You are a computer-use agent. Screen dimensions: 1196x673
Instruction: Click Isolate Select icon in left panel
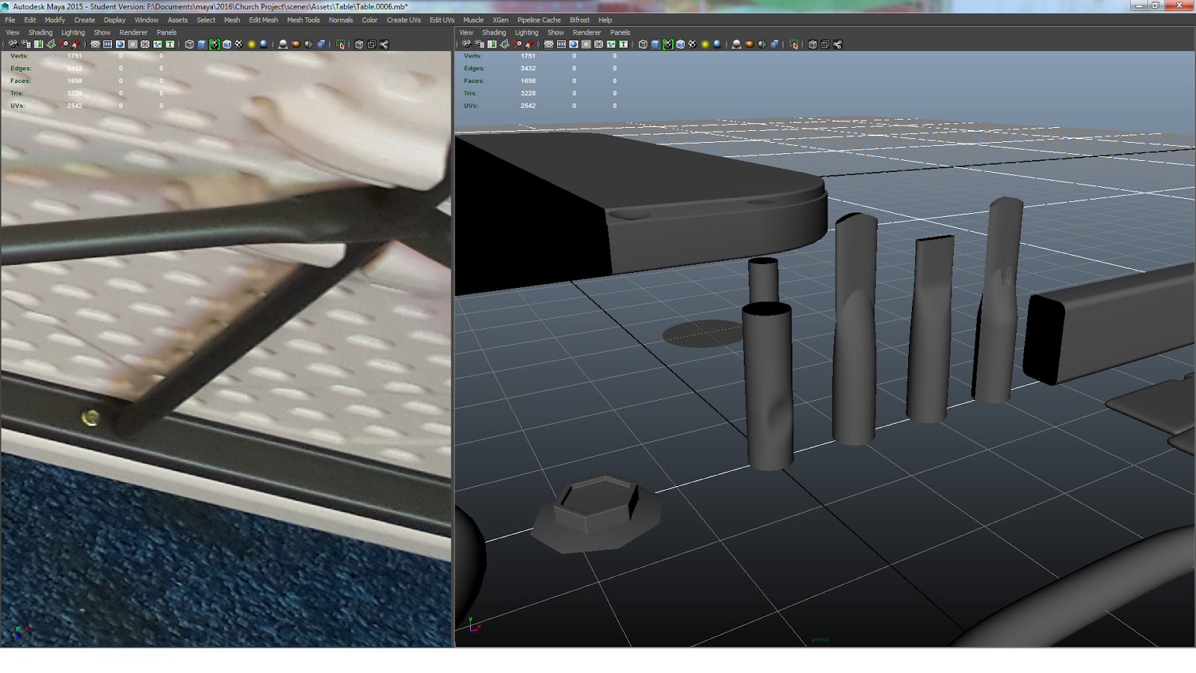[x=341, y=44]
